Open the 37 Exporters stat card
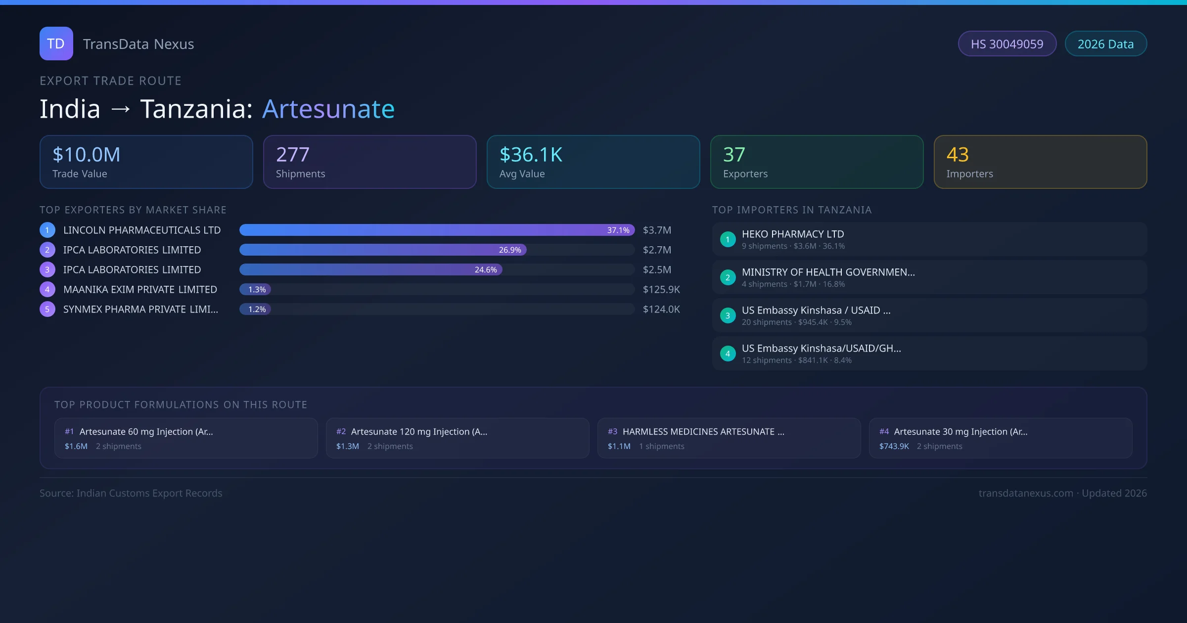 point(817,162)
